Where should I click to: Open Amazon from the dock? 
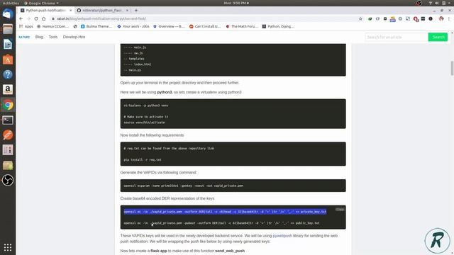[8, 90]
